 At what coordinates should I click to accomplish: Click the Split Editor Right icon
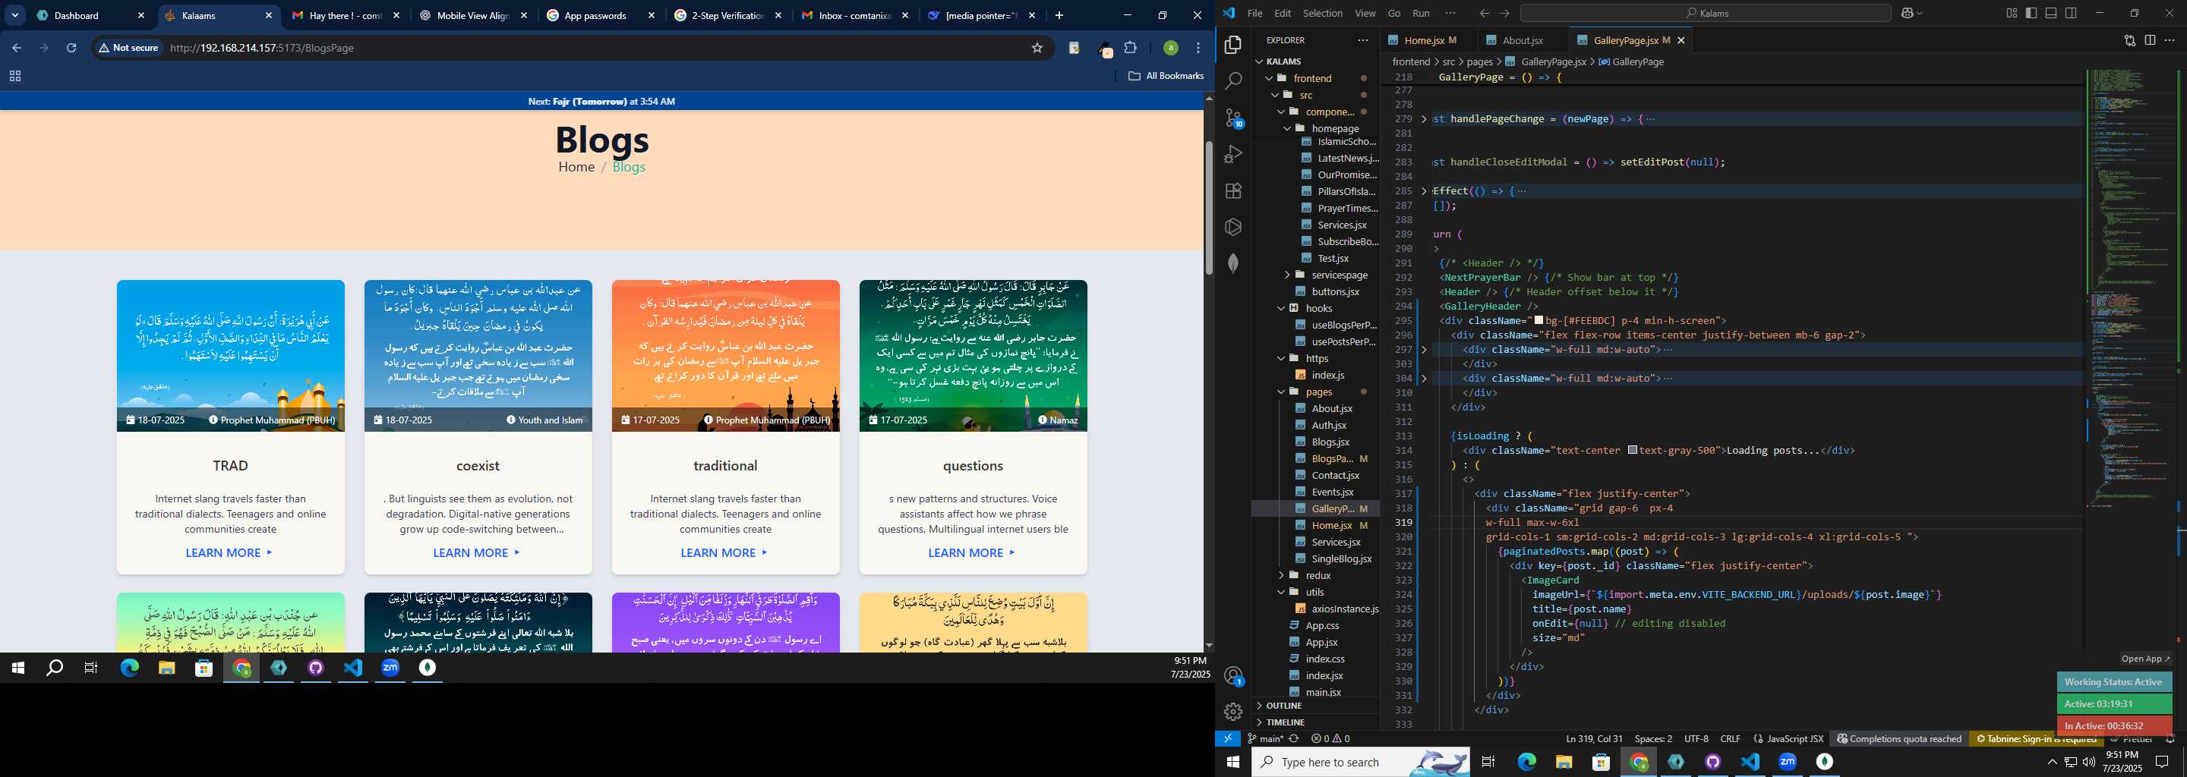pyautogui.click(x=2150, y=40)
